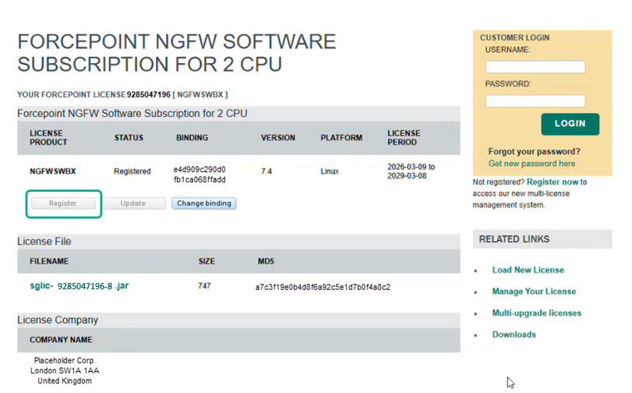Screen dimensions: 632x393
Task: Click the FILENAME column header
Action: click(x=49, y=261)
